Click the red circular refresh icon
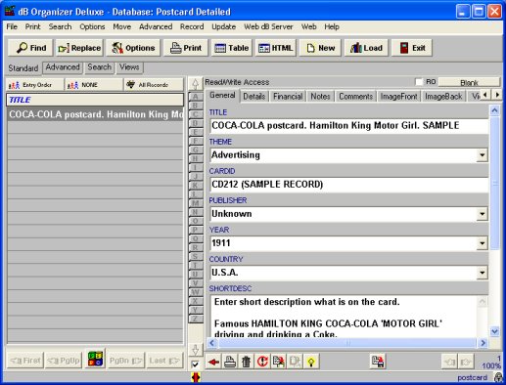 262,362
